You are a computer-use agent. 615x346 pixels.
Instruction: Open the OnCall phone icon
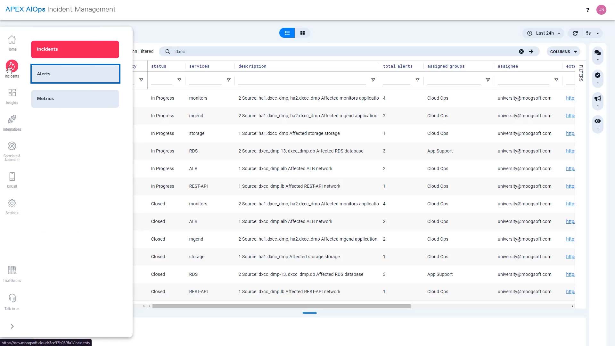pyautogui.click(x=12, y=177)
